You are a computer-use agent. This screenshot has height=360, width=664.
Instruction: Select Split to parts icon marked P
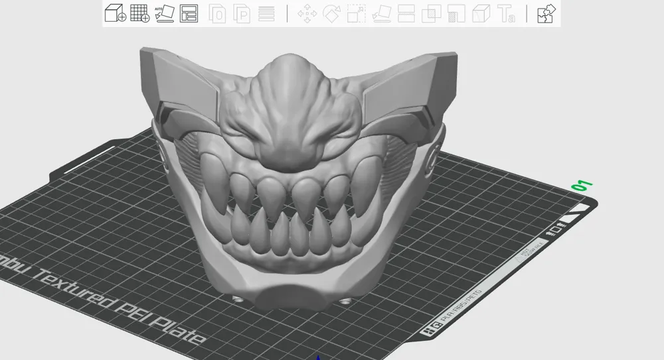(x=242, y=13)
